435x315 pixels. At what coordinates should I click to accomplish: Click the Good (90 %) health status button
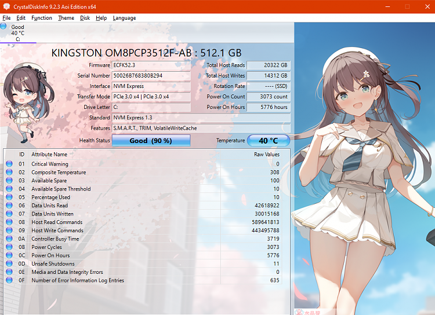click(151, 141)
